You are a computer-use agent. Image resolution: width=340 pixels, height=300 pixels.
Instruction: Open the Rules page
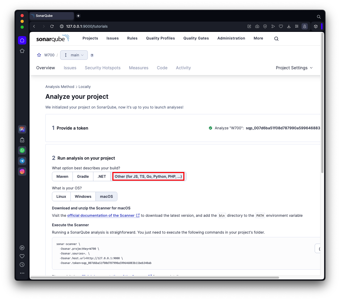coord(132,38)
